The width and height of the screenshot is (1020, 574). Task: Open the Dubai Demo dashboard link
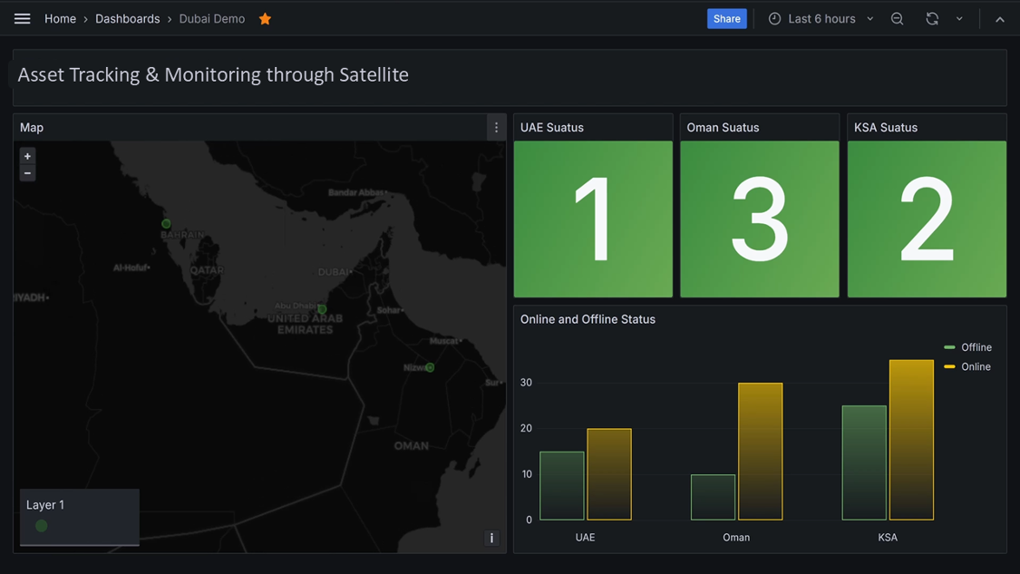click(211, 18)
